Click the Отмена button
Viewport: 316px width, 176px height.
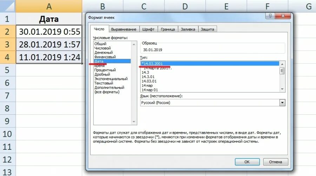[276, 162]
